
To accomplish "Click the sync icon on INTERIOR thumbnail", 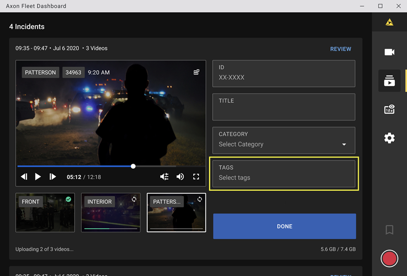I will (134, 199).
